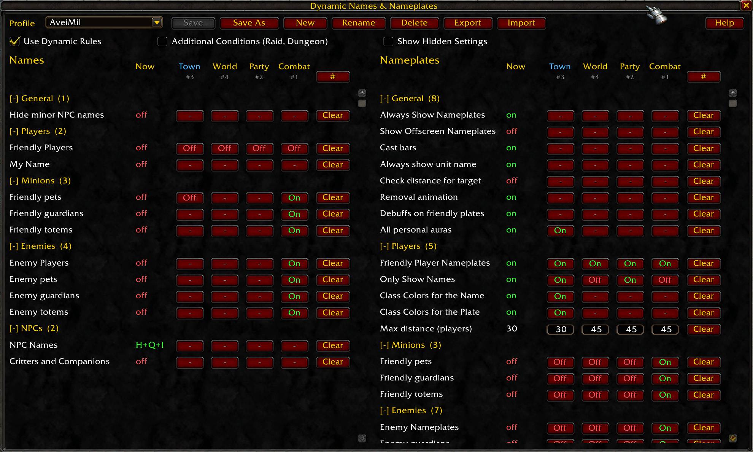
Task: Collapse Nameplates General (8) section
Action: point(410,99)
